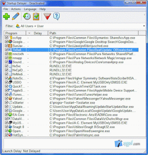Click the ccApp program icon
Viewport: 148px width, 155px height.
(x=10, y=38)
